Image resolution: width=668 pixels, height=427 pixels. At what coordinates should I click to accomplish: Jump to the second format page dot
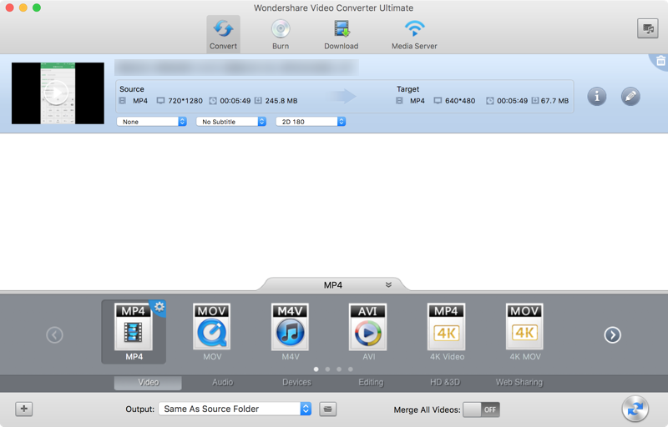pyautogui.click(x=327, y=369)
